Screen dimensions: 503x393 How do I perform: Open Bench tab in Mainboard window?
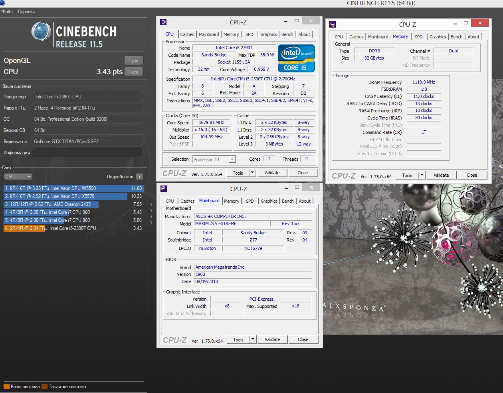288,201
